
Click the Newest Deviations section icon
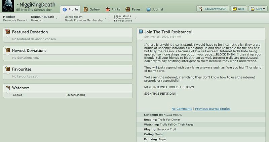coord(7,51)
